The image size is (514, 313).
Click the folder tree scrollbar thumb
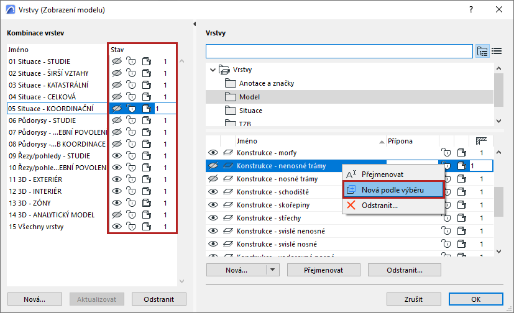(498, 90)
